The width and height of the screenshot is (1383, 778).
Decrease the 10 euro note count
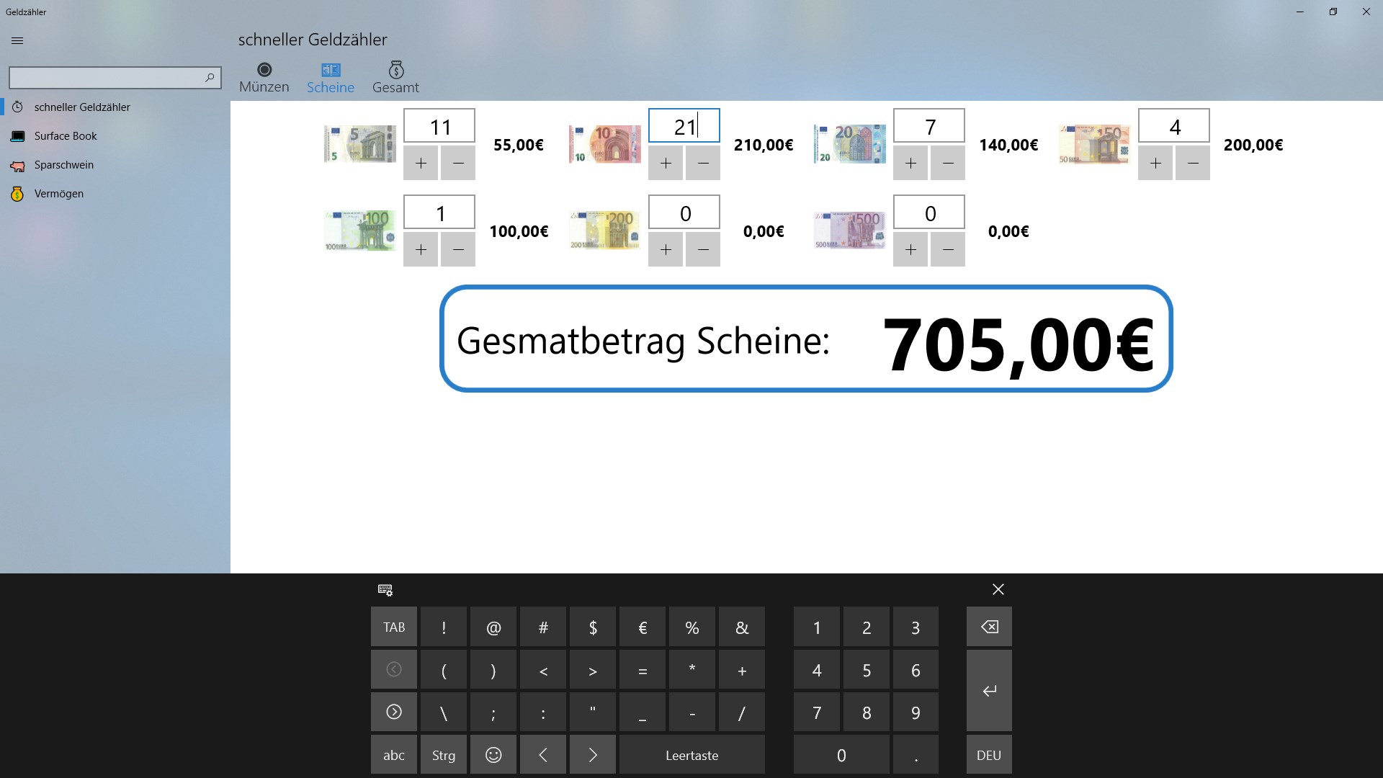point(702,163)
